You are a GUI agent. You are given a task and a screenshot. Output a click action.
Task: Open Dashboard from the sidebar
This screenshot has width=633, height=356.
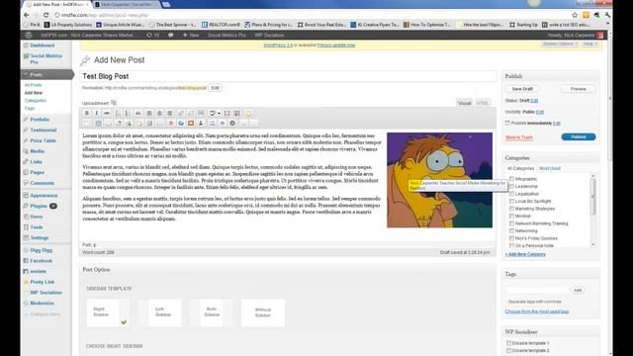[42, 45]
